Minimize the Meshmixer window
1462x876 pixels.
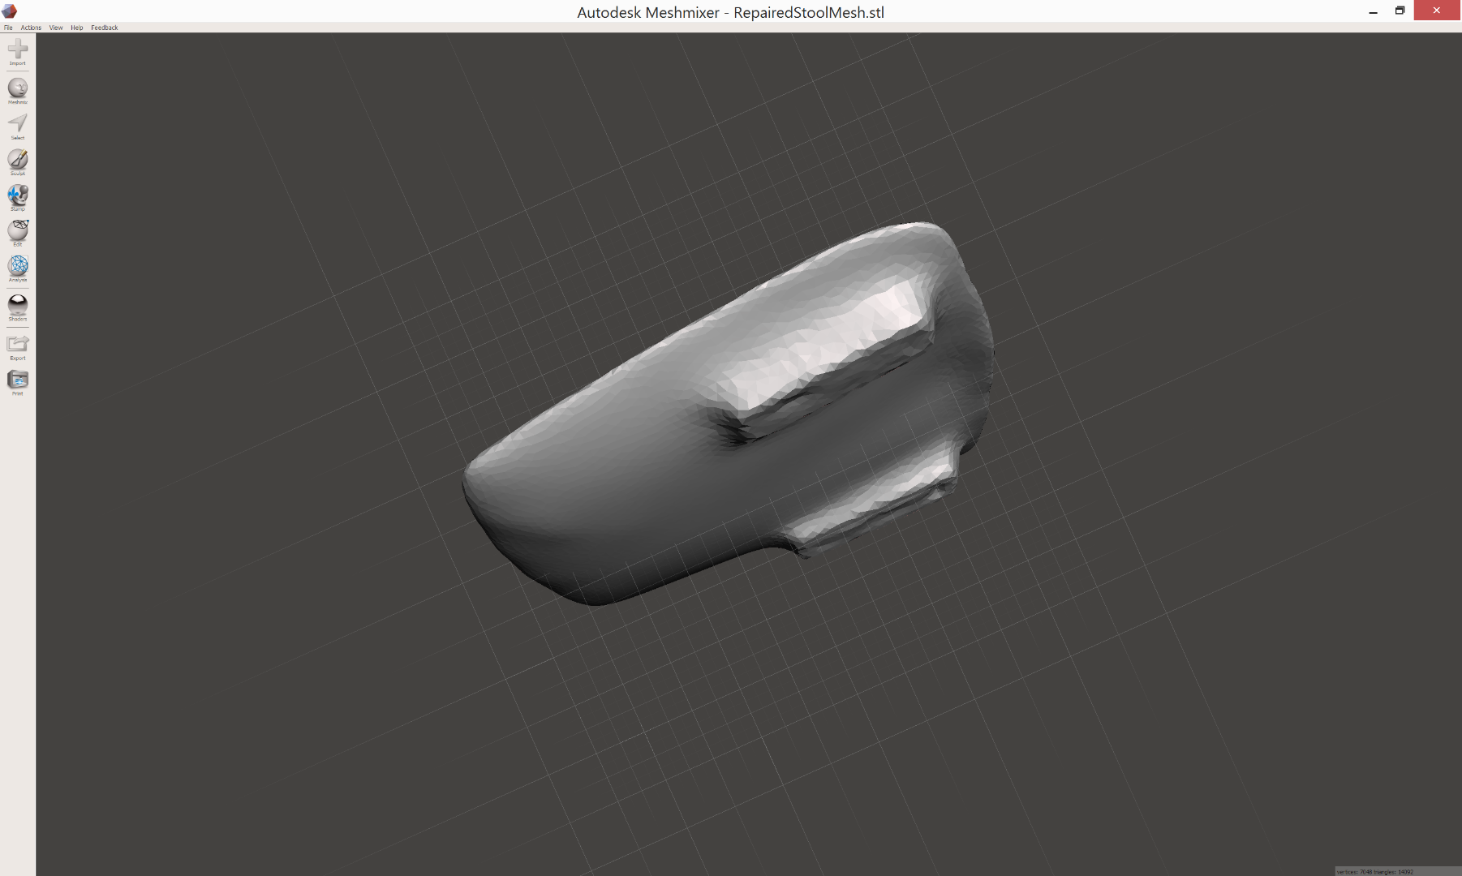tap(1373, 11)
